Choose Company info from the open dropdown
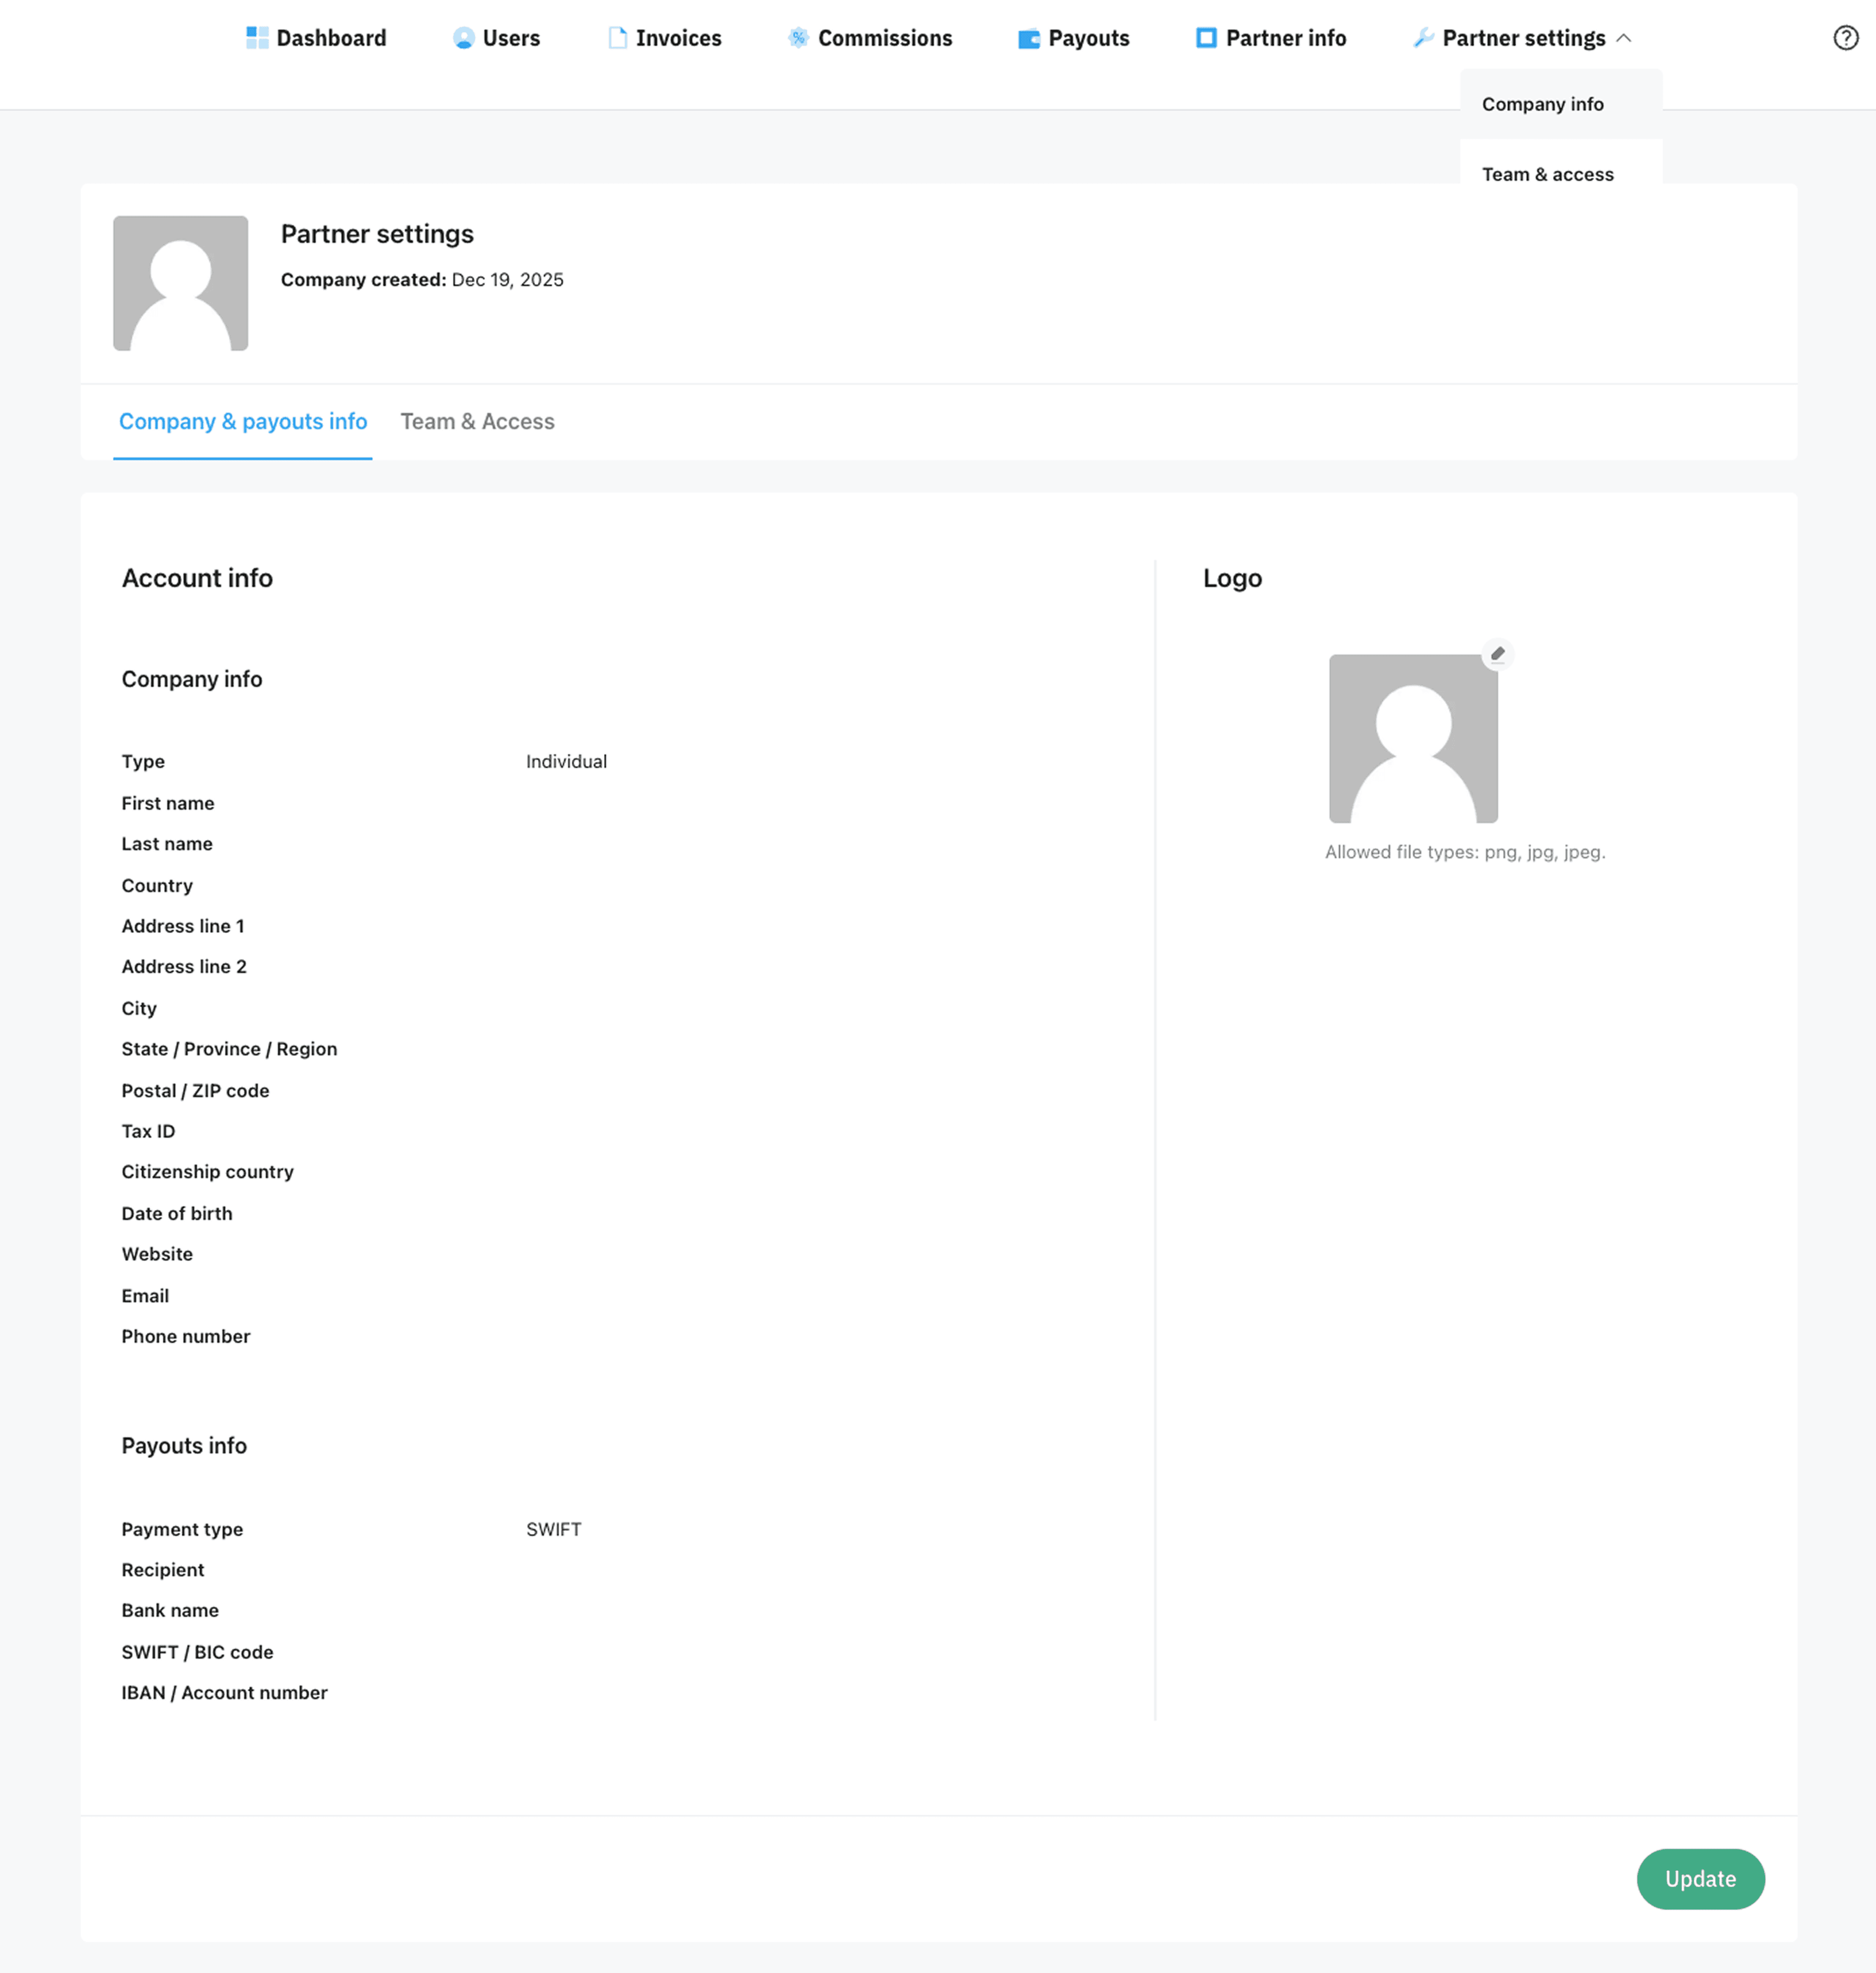 pyautogui.click(x=1543, y=104)
